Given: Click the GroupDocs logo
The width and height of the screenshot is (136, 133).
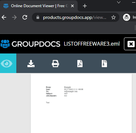Looking at the screenshot, I should coord(30,44).
